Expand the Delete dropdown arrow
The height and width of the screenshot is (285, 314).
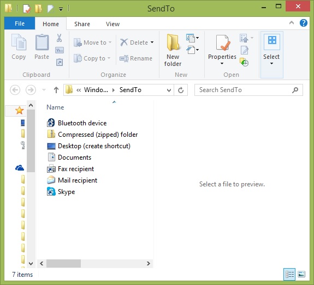(x=152, y=43)
